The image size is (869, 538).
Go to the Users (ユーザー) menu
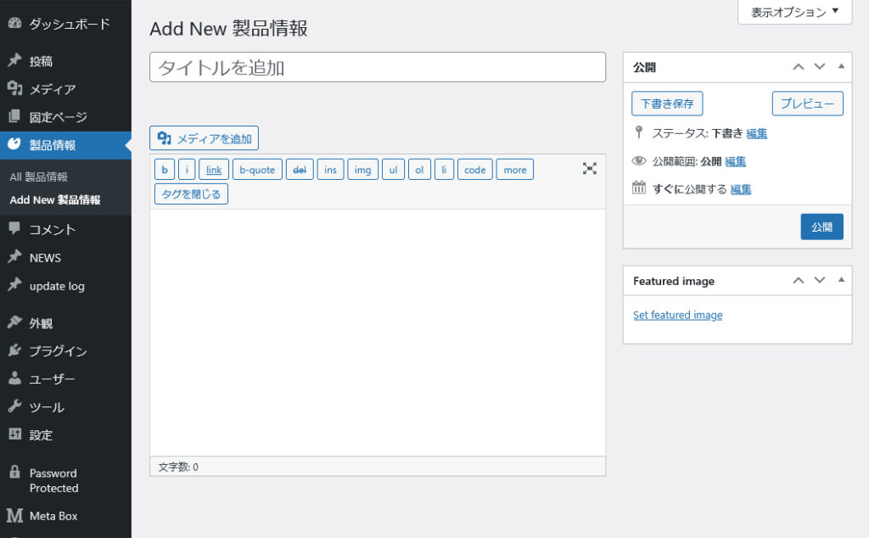(x=52, y=378)
